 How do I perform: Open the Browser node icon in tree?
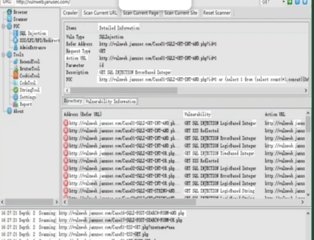click(9, 12)
